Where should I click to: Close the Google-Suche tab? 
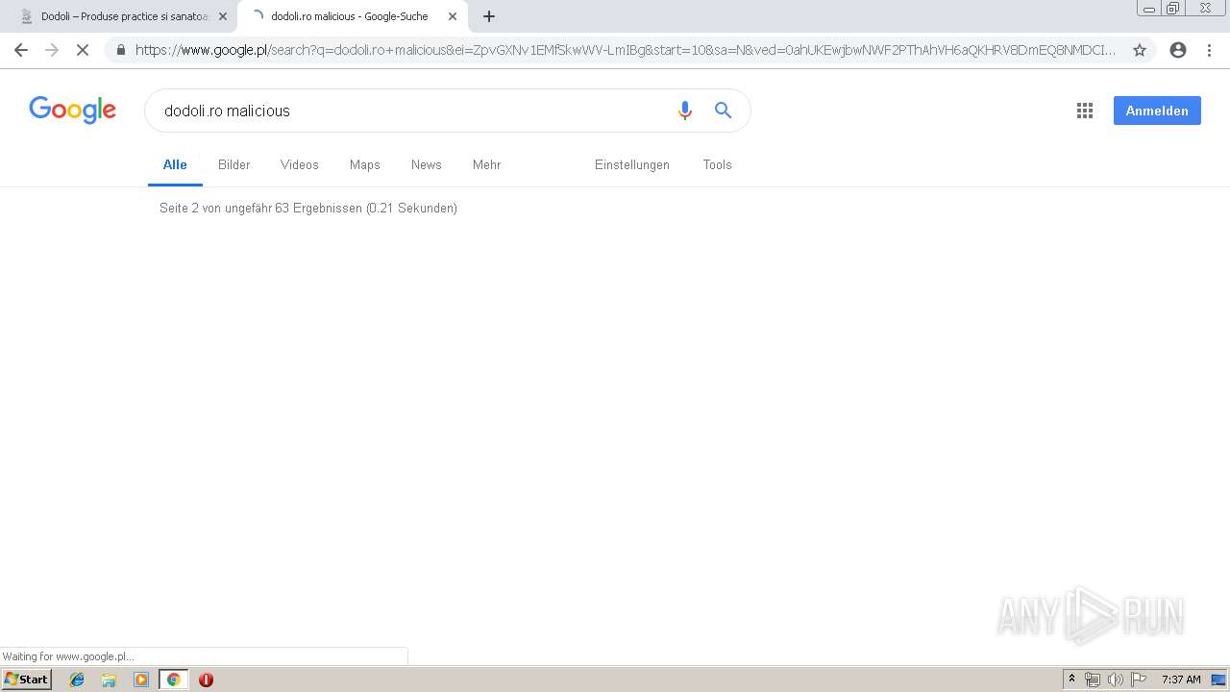453,16
